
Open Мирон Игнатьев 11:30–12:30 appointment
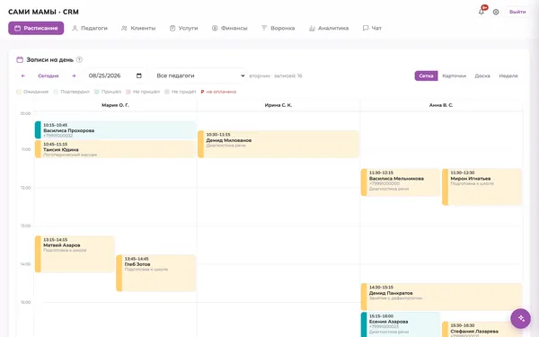coord(482,187)
